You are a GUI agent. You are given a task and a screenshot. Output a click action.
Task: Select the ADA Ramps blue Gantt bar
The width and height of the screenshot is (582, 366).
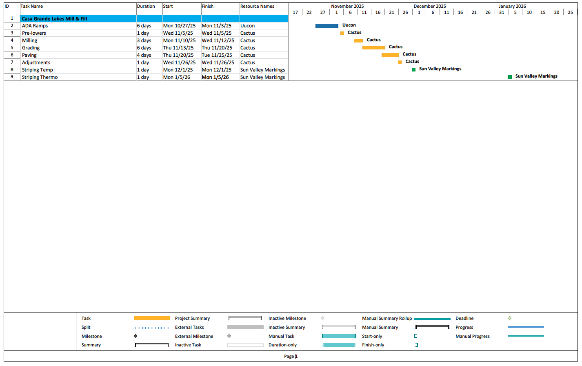[x=327, y=26]
